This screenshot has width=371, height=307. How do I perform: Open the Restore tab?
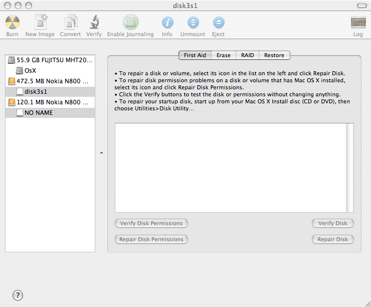tap(274, 55)
